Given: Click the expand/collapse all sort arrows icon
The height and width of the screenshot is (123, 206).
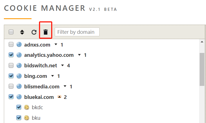Looking at the screenshot, I should click(22, 32).
